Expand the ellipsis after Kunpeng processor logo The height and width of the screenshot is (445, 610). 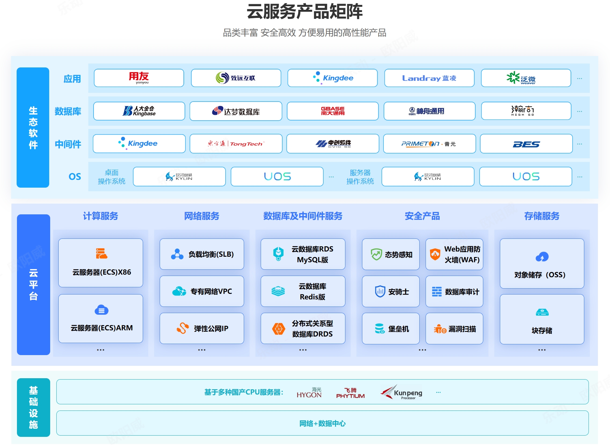(x=438, y=392)
